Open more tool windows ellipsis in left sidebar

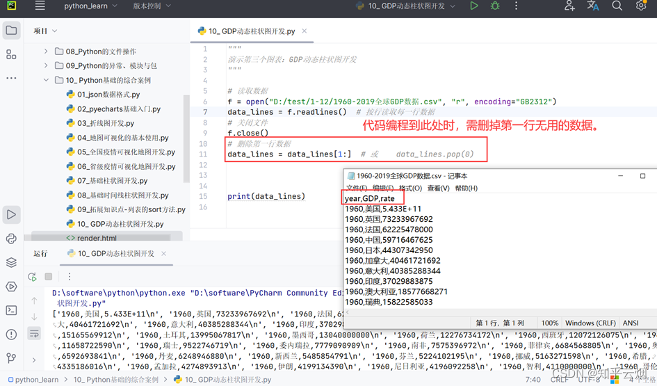pyautogui.click(x=11, y=78)
